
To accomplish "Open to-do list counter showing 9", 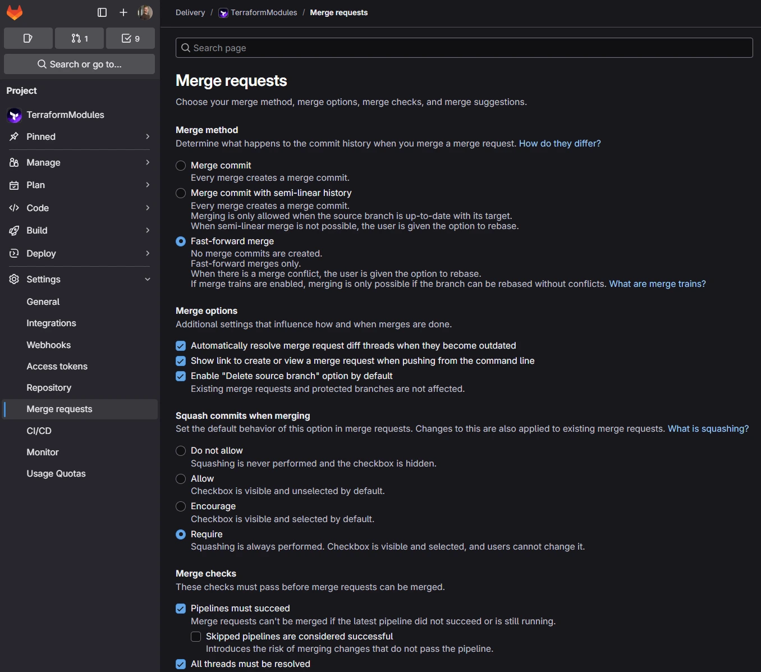I will (131, 38).
